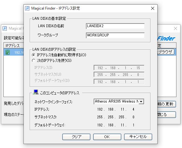Open the network interface dropdown arrow
The width and height of the screenshot is (182, 148).
[141, 102]
